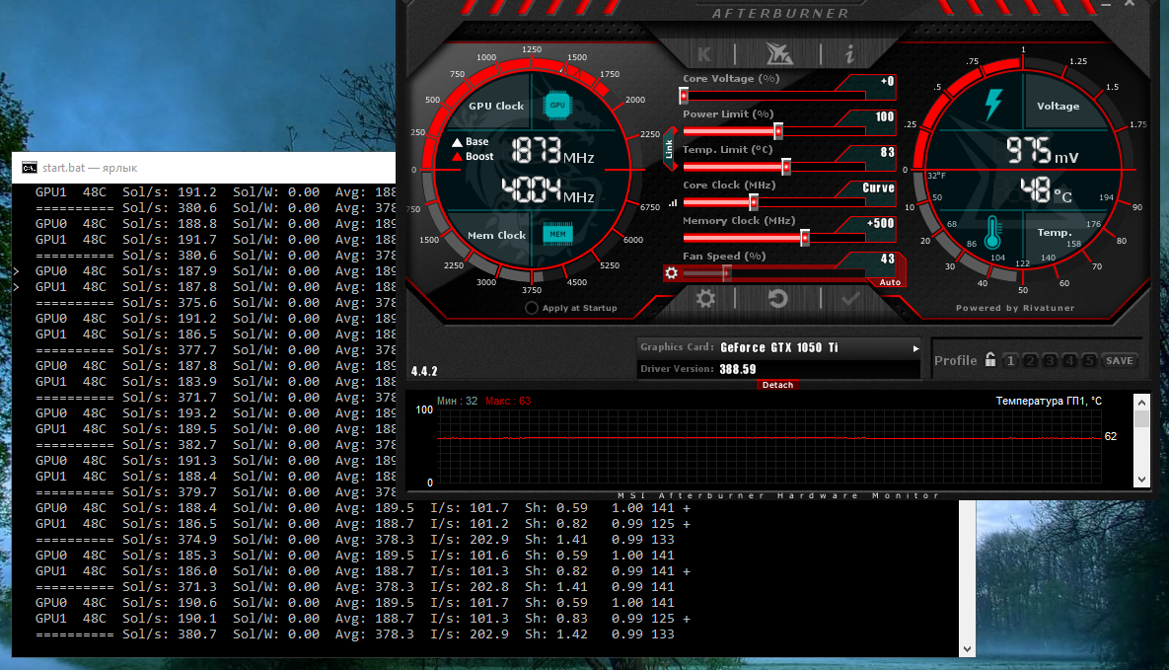Click the fan speed settings gear icon

672,273
